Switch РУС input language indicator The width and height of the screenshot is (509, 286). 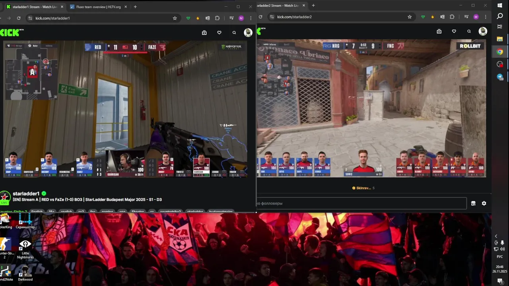(500, 257)
